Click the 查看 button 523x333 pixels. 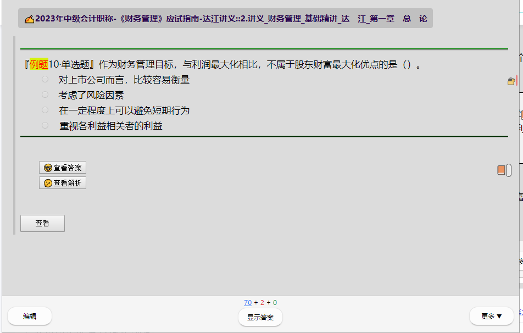click(x=42, y=223)
